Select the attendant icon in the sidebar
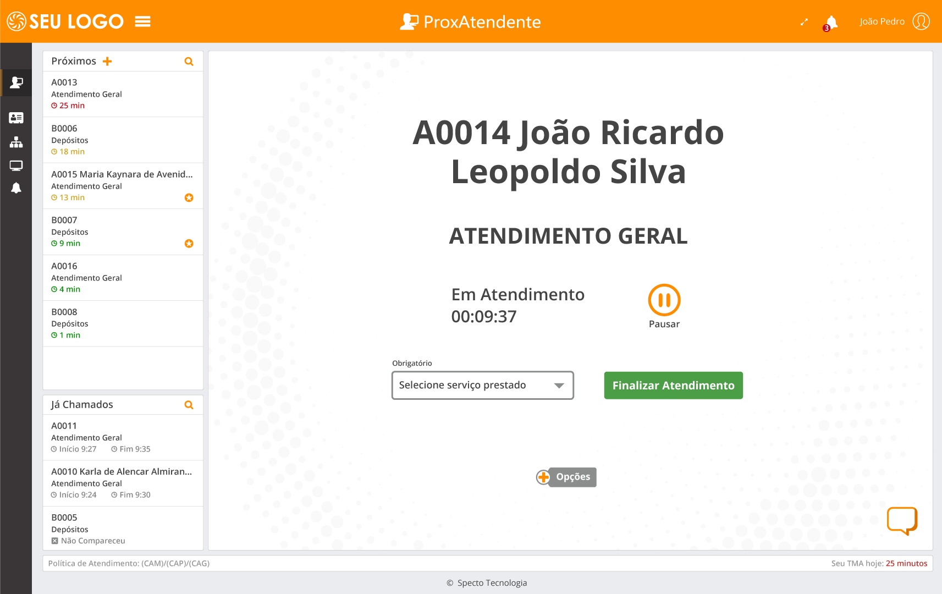 (16, 82)
